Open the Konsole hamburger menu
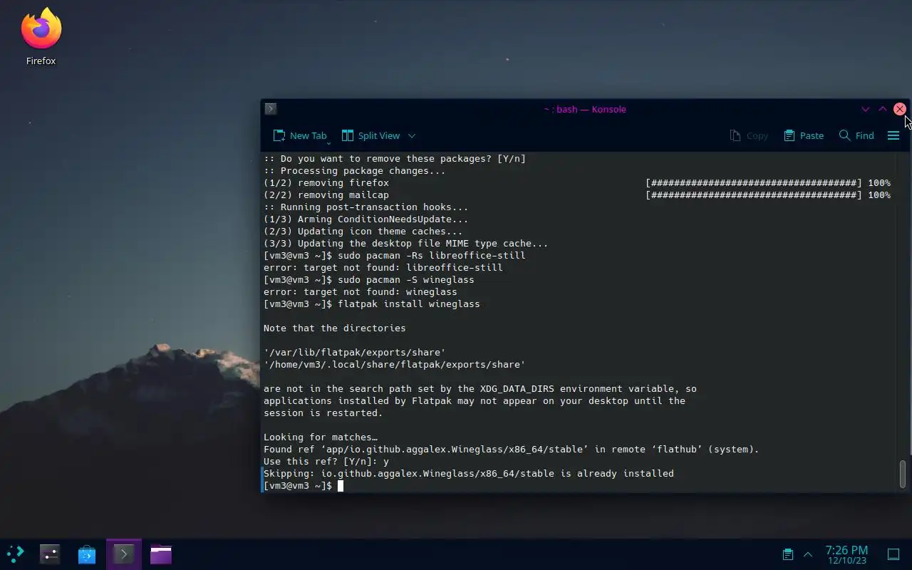Viewport: 912px width, 570px height. tap(893, 135)
